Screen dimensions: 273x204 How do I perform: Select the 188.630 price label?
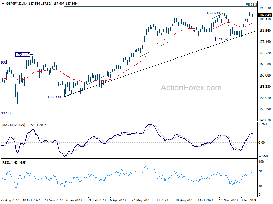coord(213,13)
